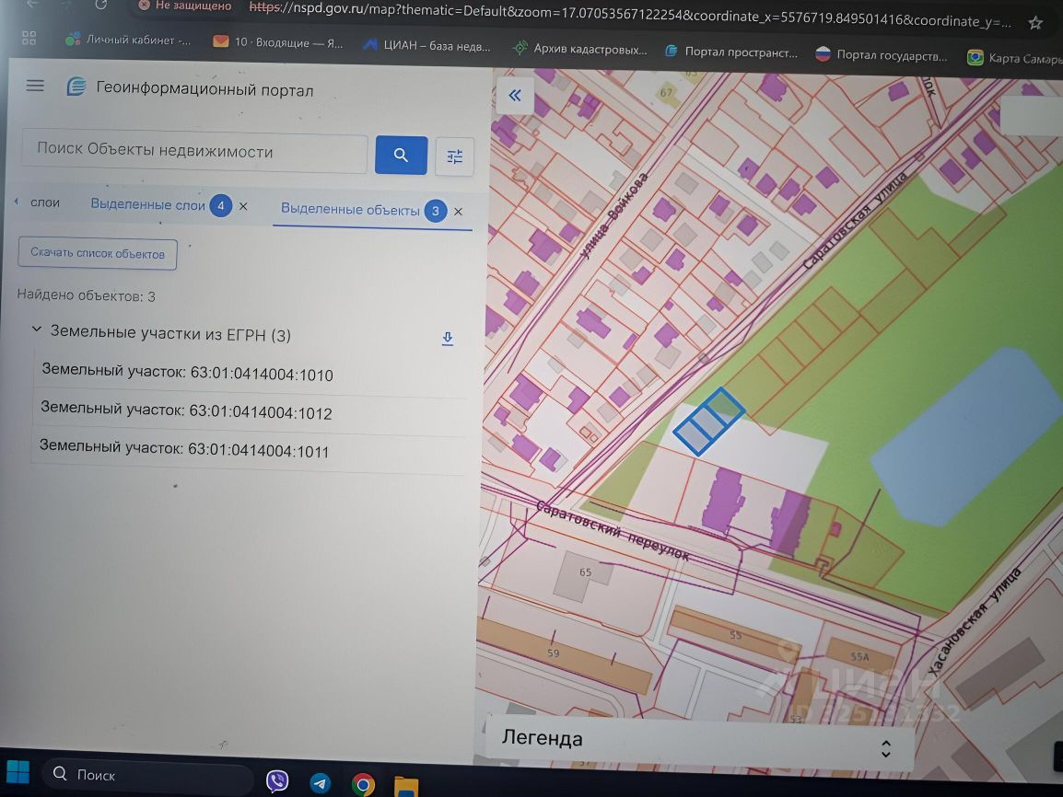Screen dimensions: 1063x797
Task: Open the hamburger menu in portal header
Action: [35, 87]
